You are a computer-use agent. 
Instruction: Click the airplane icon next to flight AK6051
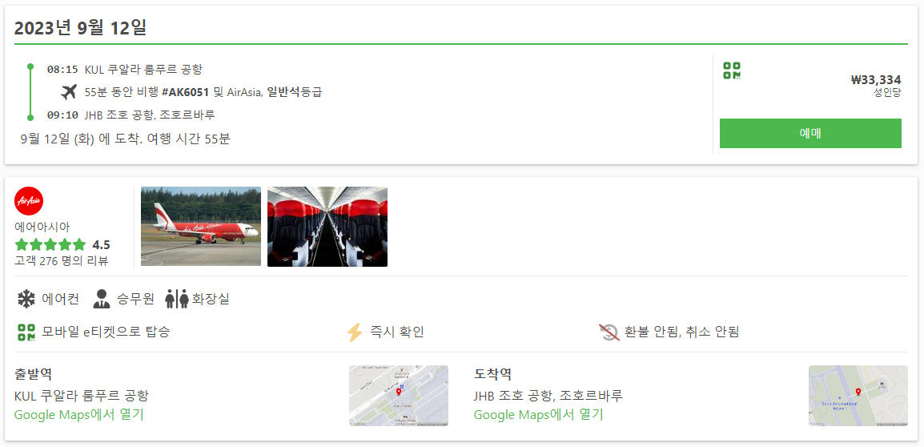69,92
